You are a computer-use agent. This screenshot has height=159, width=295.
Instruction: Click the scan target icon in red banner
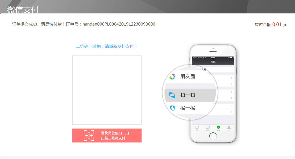[89, 135]
